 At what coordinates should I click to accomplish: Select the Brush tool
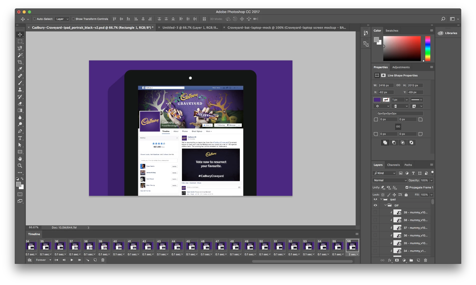pos(20,83)
